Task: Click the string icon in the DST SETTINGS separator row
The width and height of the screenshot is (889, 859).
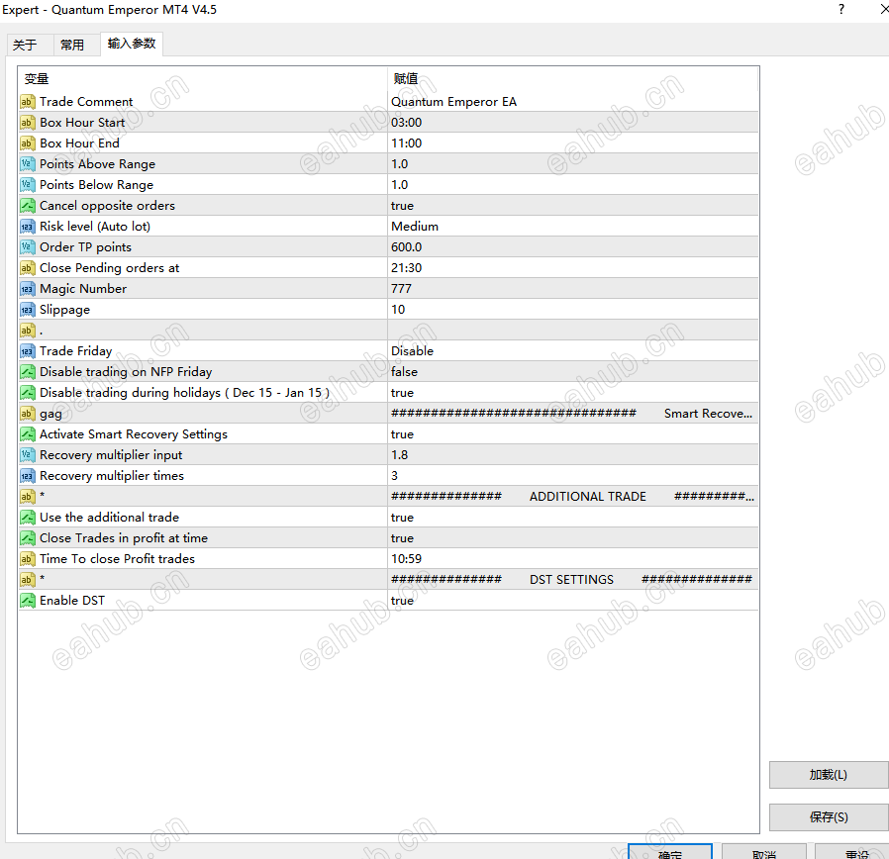Action: coord(27,580)
